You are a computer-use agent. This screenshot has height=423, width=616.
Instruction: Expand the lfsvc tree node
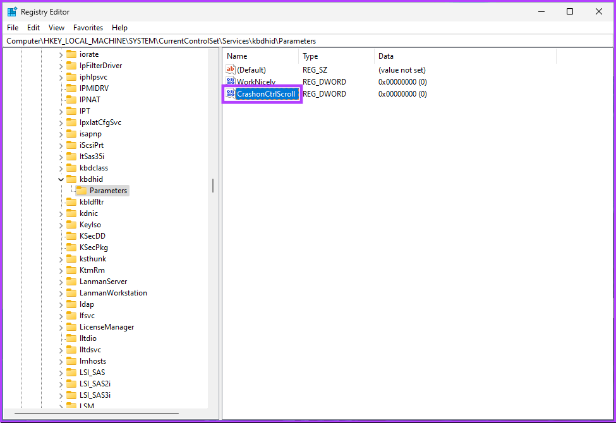61,316
